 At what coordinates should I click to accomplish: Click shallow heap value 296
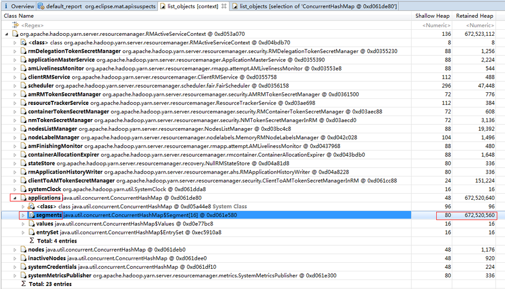[446, 86]
